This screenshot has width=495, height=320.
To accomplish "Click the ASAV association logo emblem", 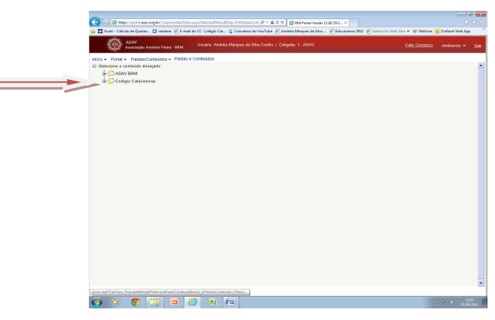I will tap(115, 45).
